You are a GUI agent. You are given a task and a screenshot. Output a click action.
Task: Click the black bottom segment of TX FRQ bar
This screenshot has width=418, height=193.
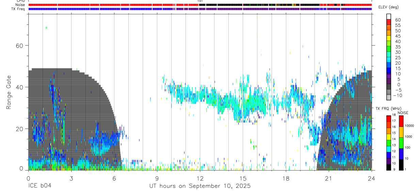point(389,167)
